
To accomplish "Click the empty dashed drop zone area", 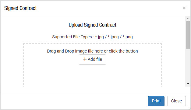I will point(92,75).
